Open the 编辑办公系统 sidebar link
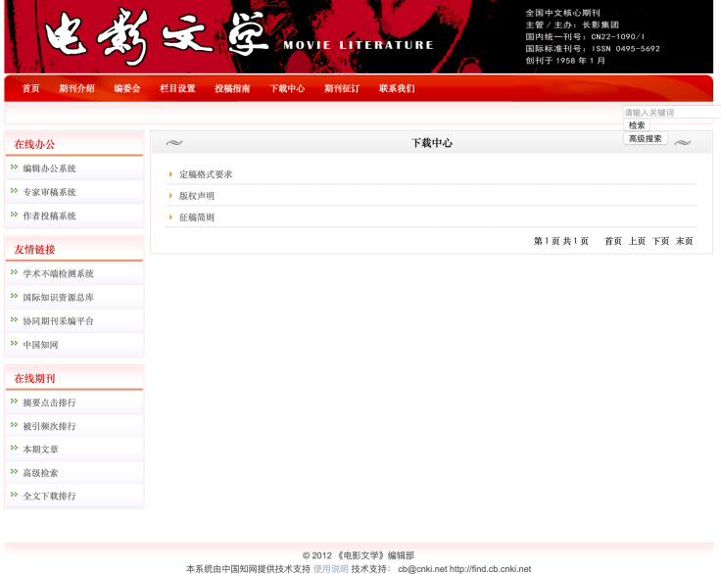 (x=49, y=168)
